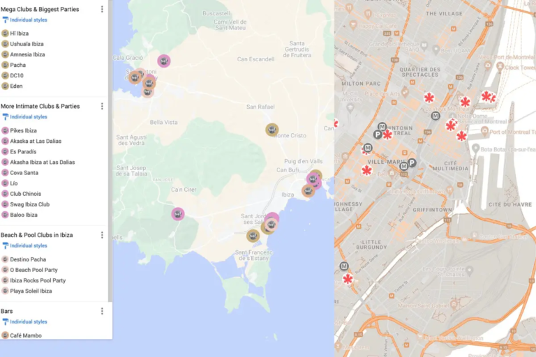Select Pacha marker icon in list
This screenshot has width=536, height=357.
[x=5, y=65]
